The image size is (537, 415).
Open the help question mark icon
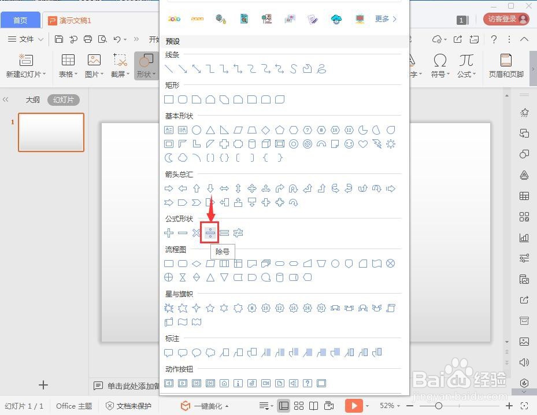pos(494,39)
